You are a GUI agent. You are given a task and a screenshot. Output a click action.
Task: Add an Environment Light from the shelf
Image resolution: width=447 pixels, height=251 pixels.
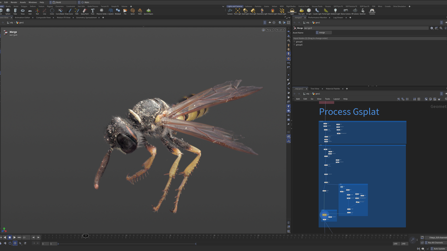(292, 11)
